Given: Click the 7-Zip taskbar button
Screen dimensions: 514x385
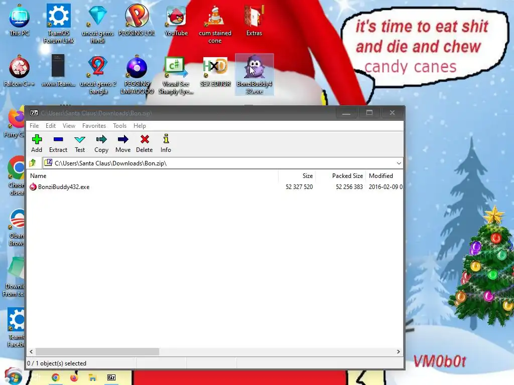Looking at the screenshot, I should pyautogui.click(x=111, y=377).
